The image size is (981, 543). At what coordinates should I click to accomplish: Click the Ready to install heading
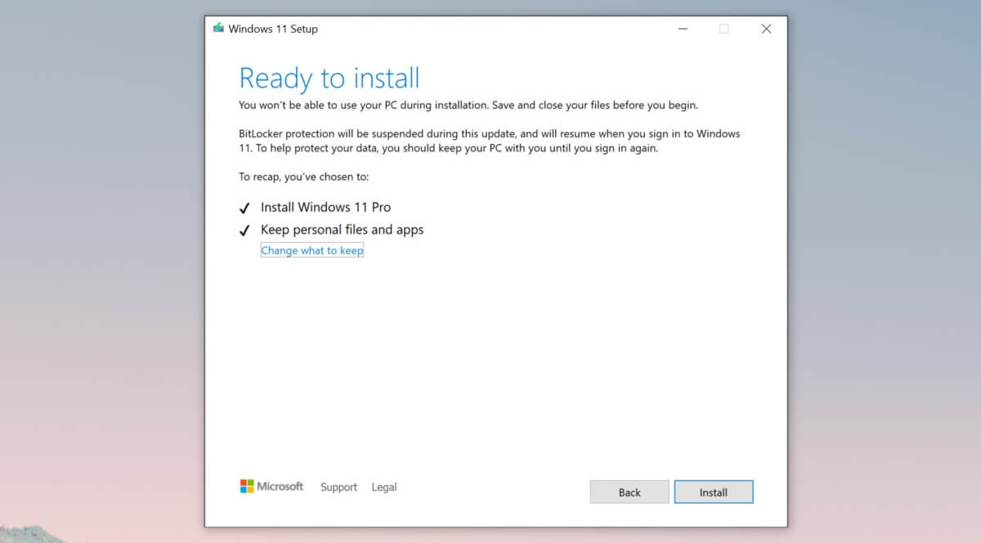329,78
